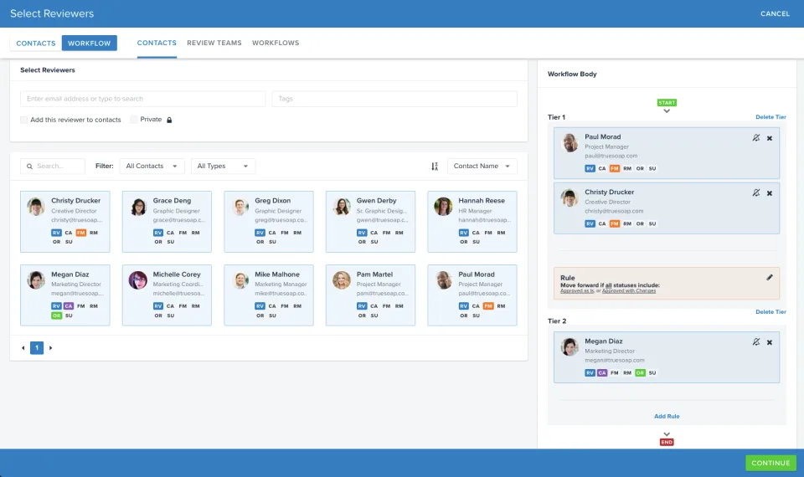Viewport: 804px width, 477px height.
Task: Switch to the WORKFLOW toggle tab
Action: coord(90,43)
